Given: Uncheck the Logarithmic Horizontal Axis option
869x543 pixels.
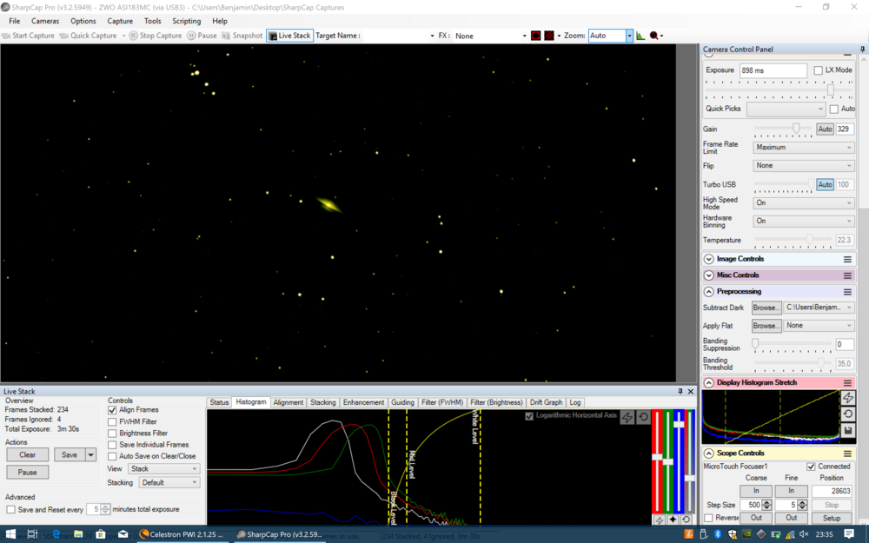Looking at the screenshot, I should pyautogui.click(x=529, y=416).
